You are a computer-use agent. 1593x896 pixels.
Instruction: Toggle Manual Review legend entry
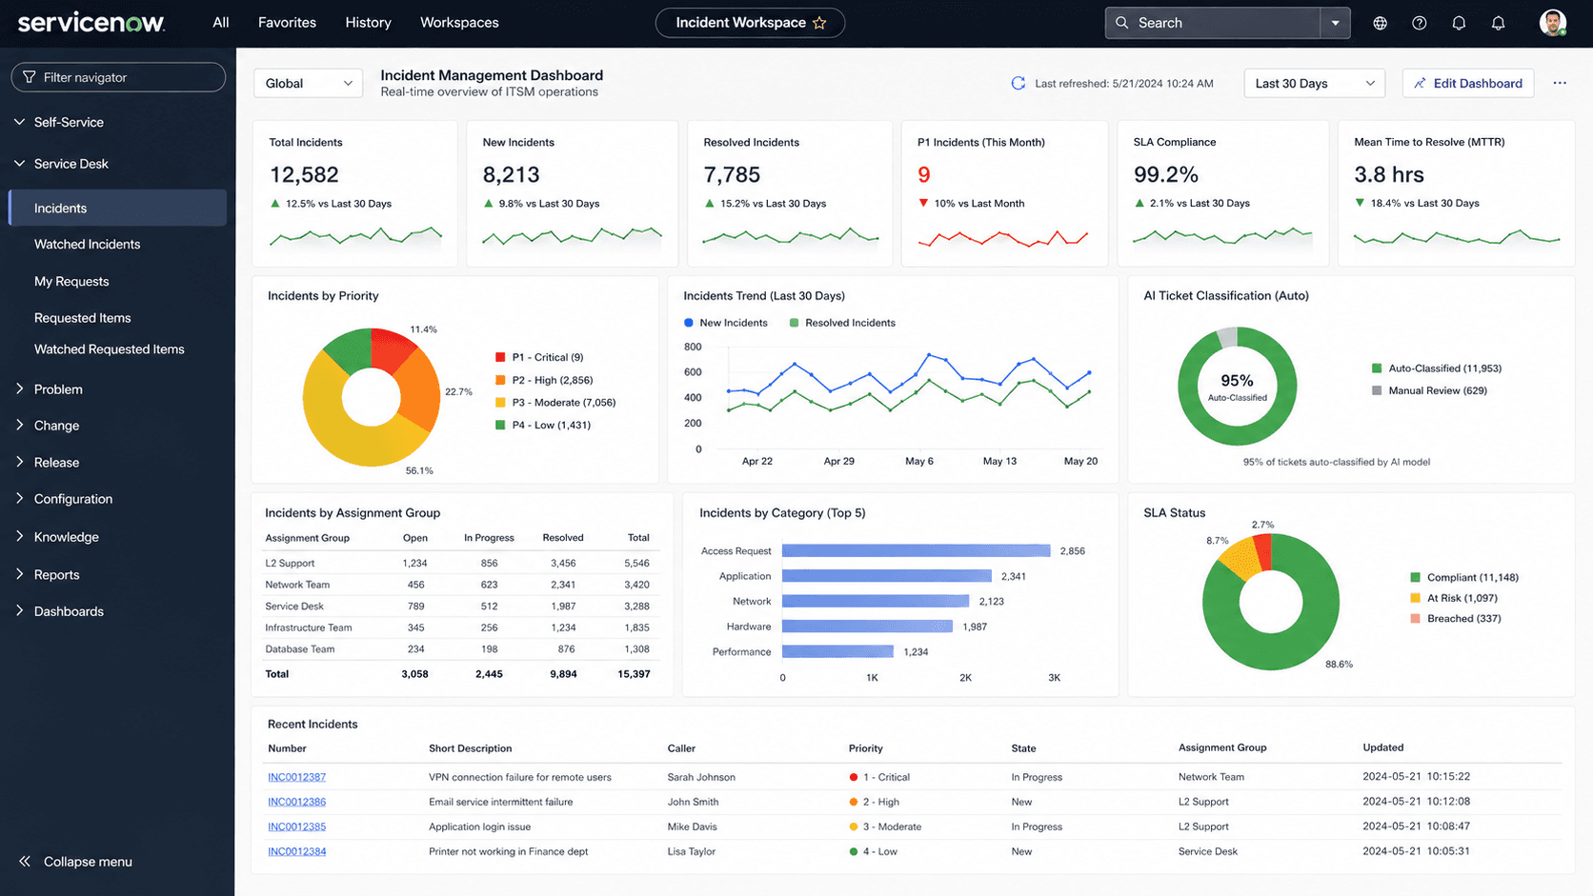(1429, 390)
